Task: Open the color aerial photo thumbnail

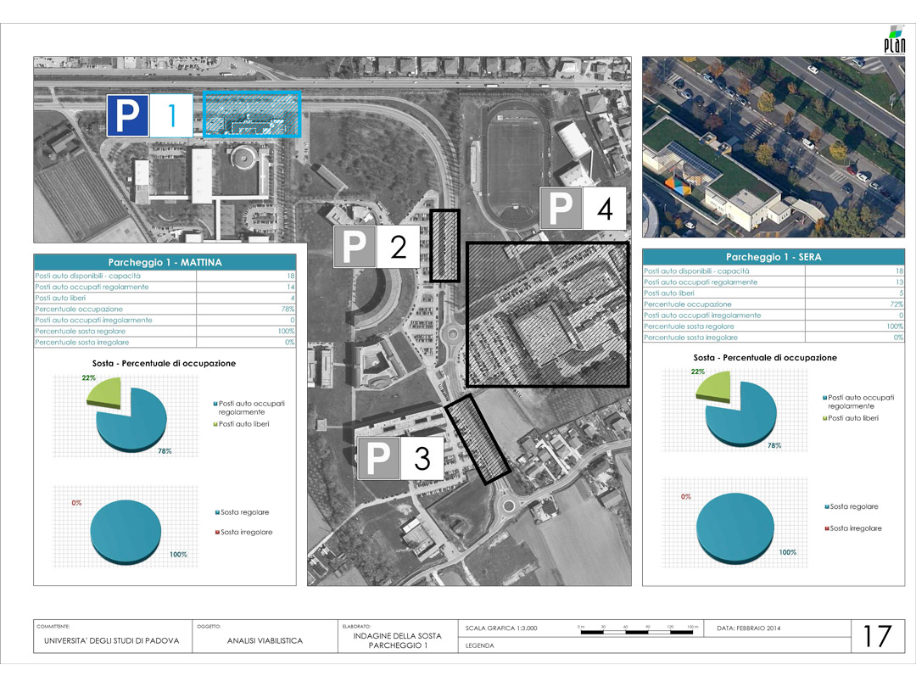Action: point(773,146)
